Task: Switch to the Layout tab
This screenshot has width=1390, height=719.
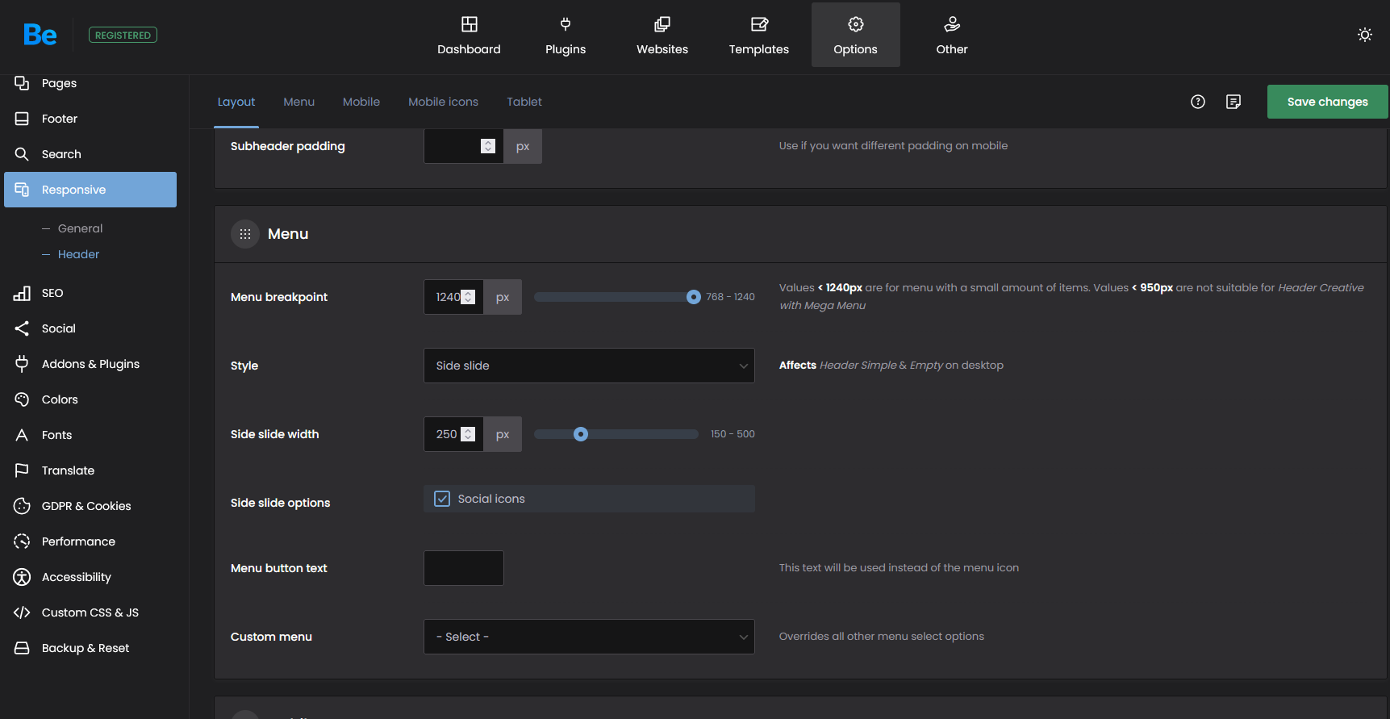Action: tap(236, 102)
